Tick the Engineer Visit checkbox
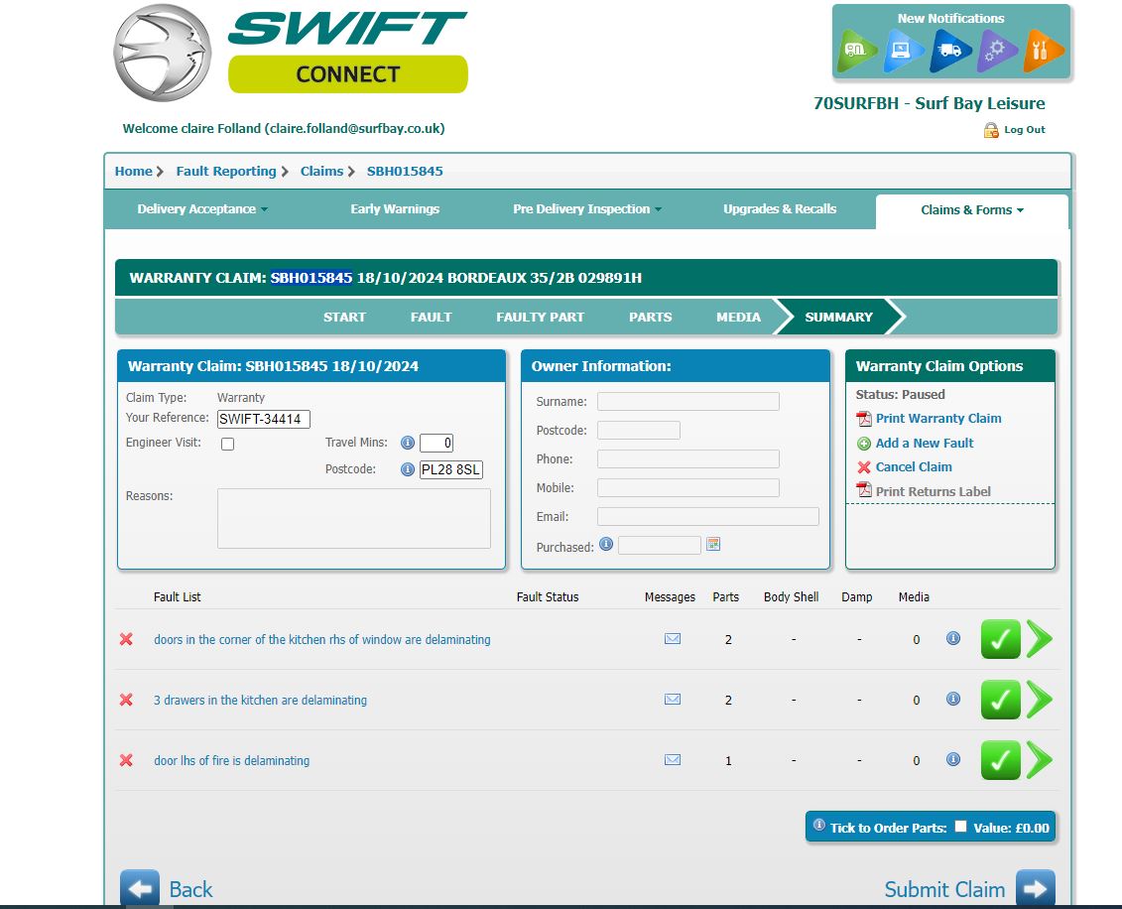 click(227, 444)
